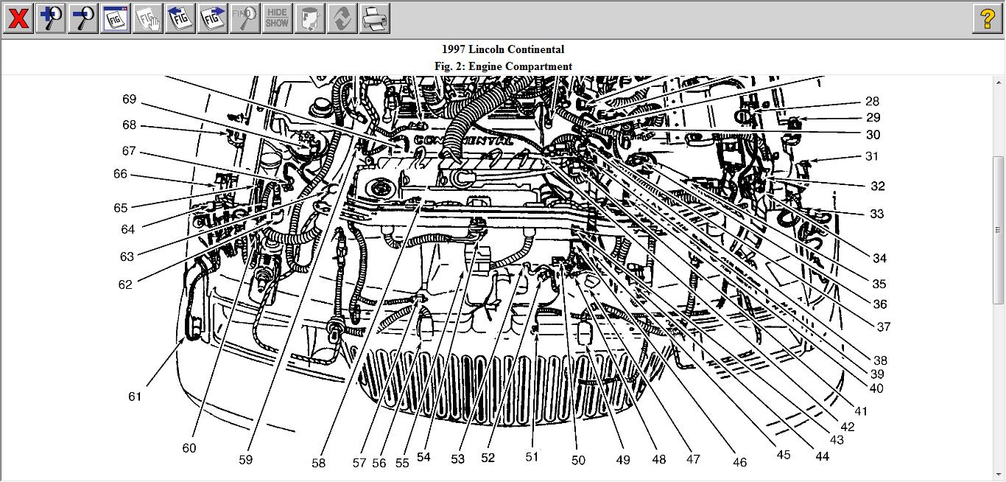This screenshot has height=482, width=1006.
Task: Click callout number 28 on diagram
Action: [873, 102]
